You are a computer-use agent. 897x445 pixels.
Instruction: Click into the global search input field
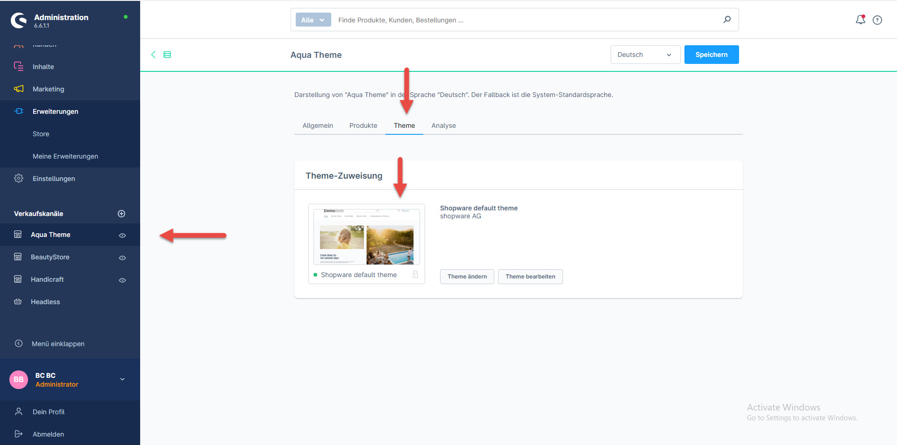[x=523, y=20]
